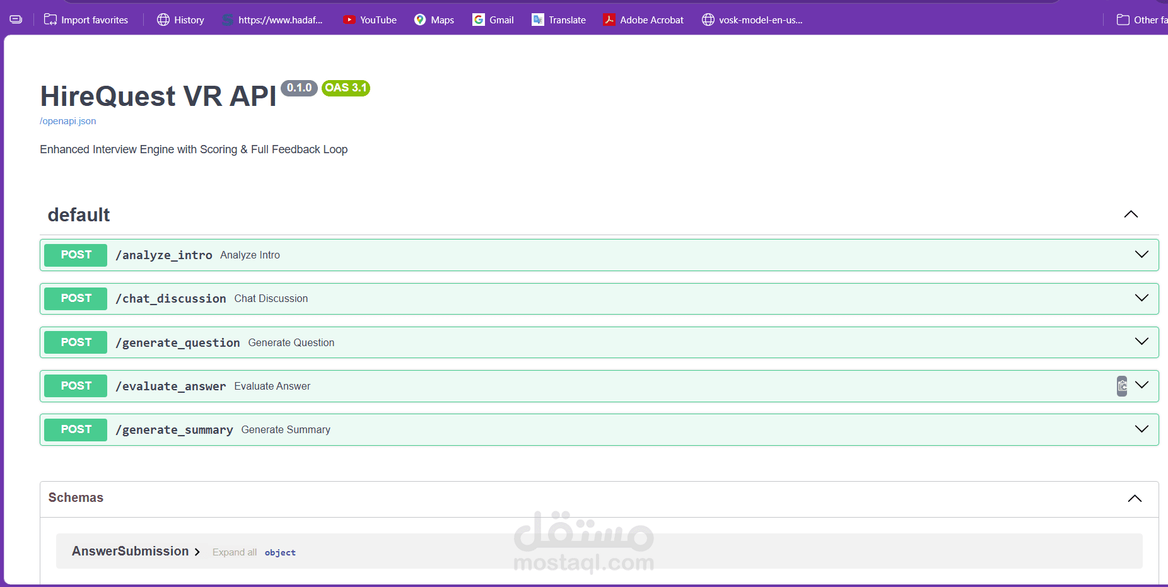The height and width of the screenshot is (587, 1168).
Task: Click the tab actions icon at top left
Action: 15,18
